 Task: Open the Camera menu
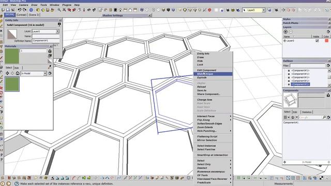point(24,5)
